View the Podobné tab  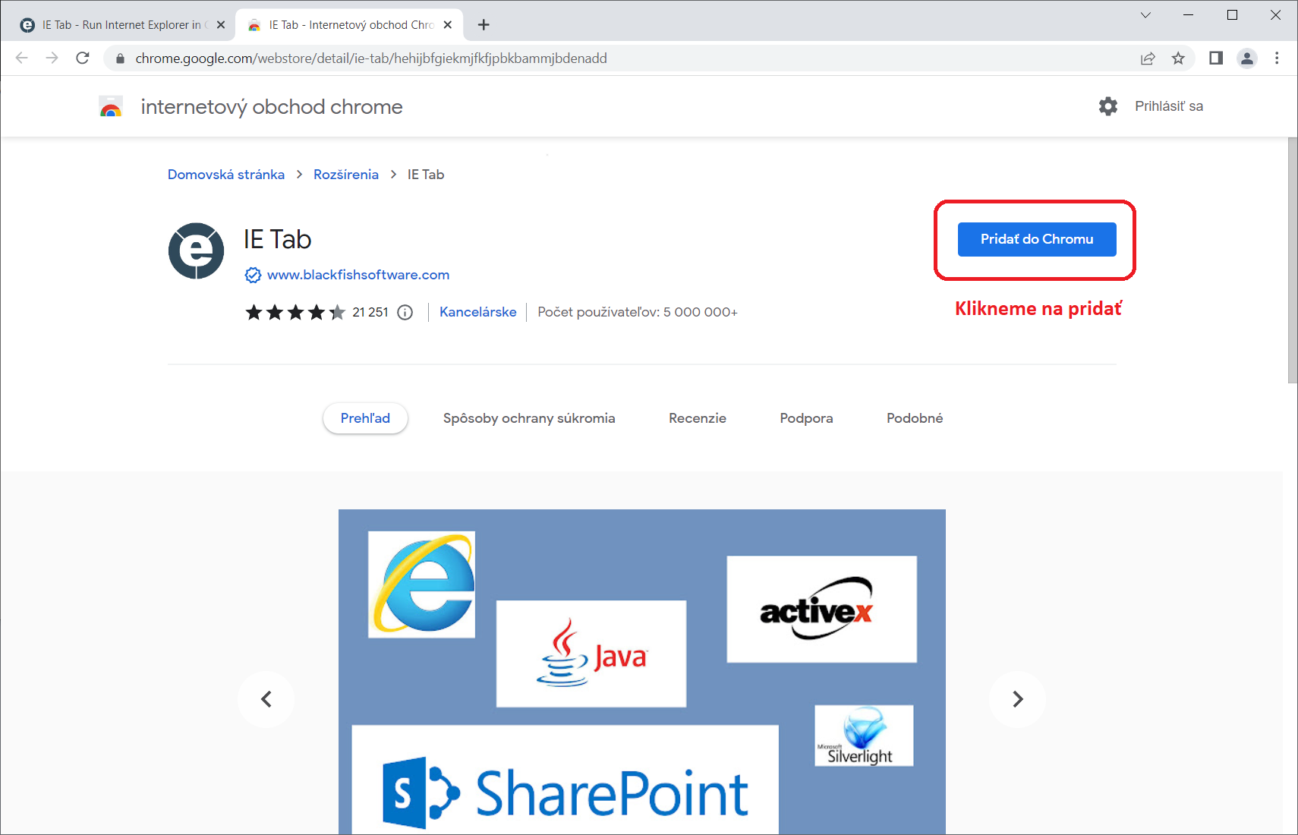click(915, 418)
